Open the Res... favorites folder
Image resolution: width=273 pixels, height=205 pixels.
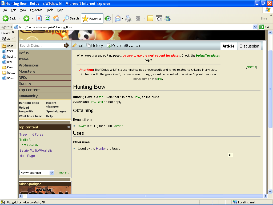[9, 73]
